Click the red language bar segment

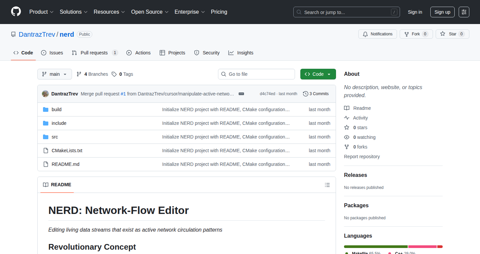point(440,247)
